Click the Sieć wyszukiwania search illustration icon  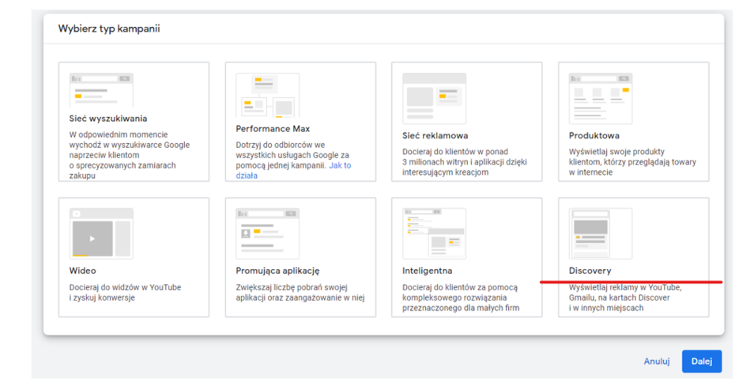click(x=101, y=90)
